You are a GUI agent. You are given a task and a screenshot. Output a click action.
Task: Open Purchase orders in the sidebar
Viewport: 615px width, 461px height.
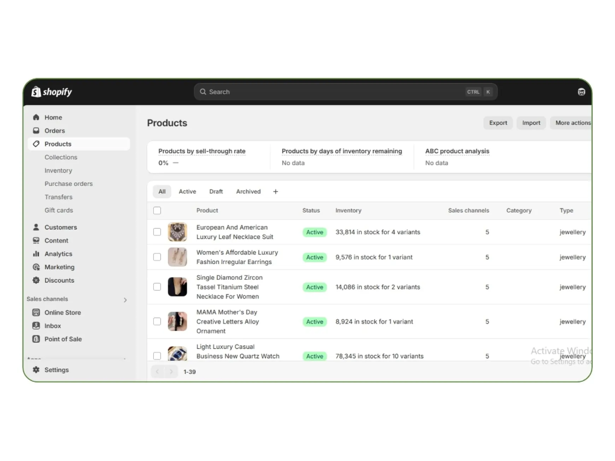pos(68,184)
